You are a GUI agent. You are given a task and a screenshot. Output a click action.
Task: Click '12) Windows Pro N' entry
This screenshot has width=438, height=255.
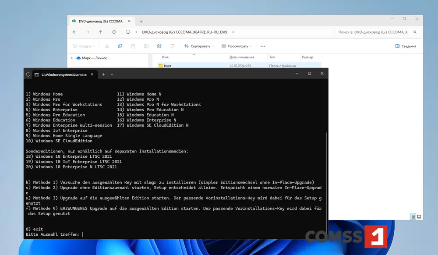click(138, 99)
